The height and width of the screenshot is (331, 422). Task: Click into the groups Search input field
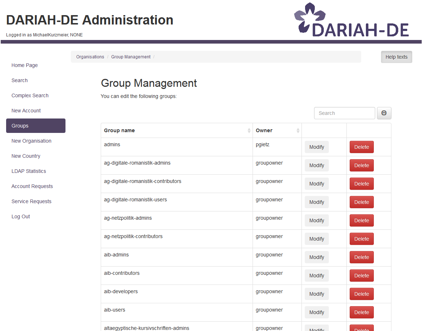pos(344,113)
